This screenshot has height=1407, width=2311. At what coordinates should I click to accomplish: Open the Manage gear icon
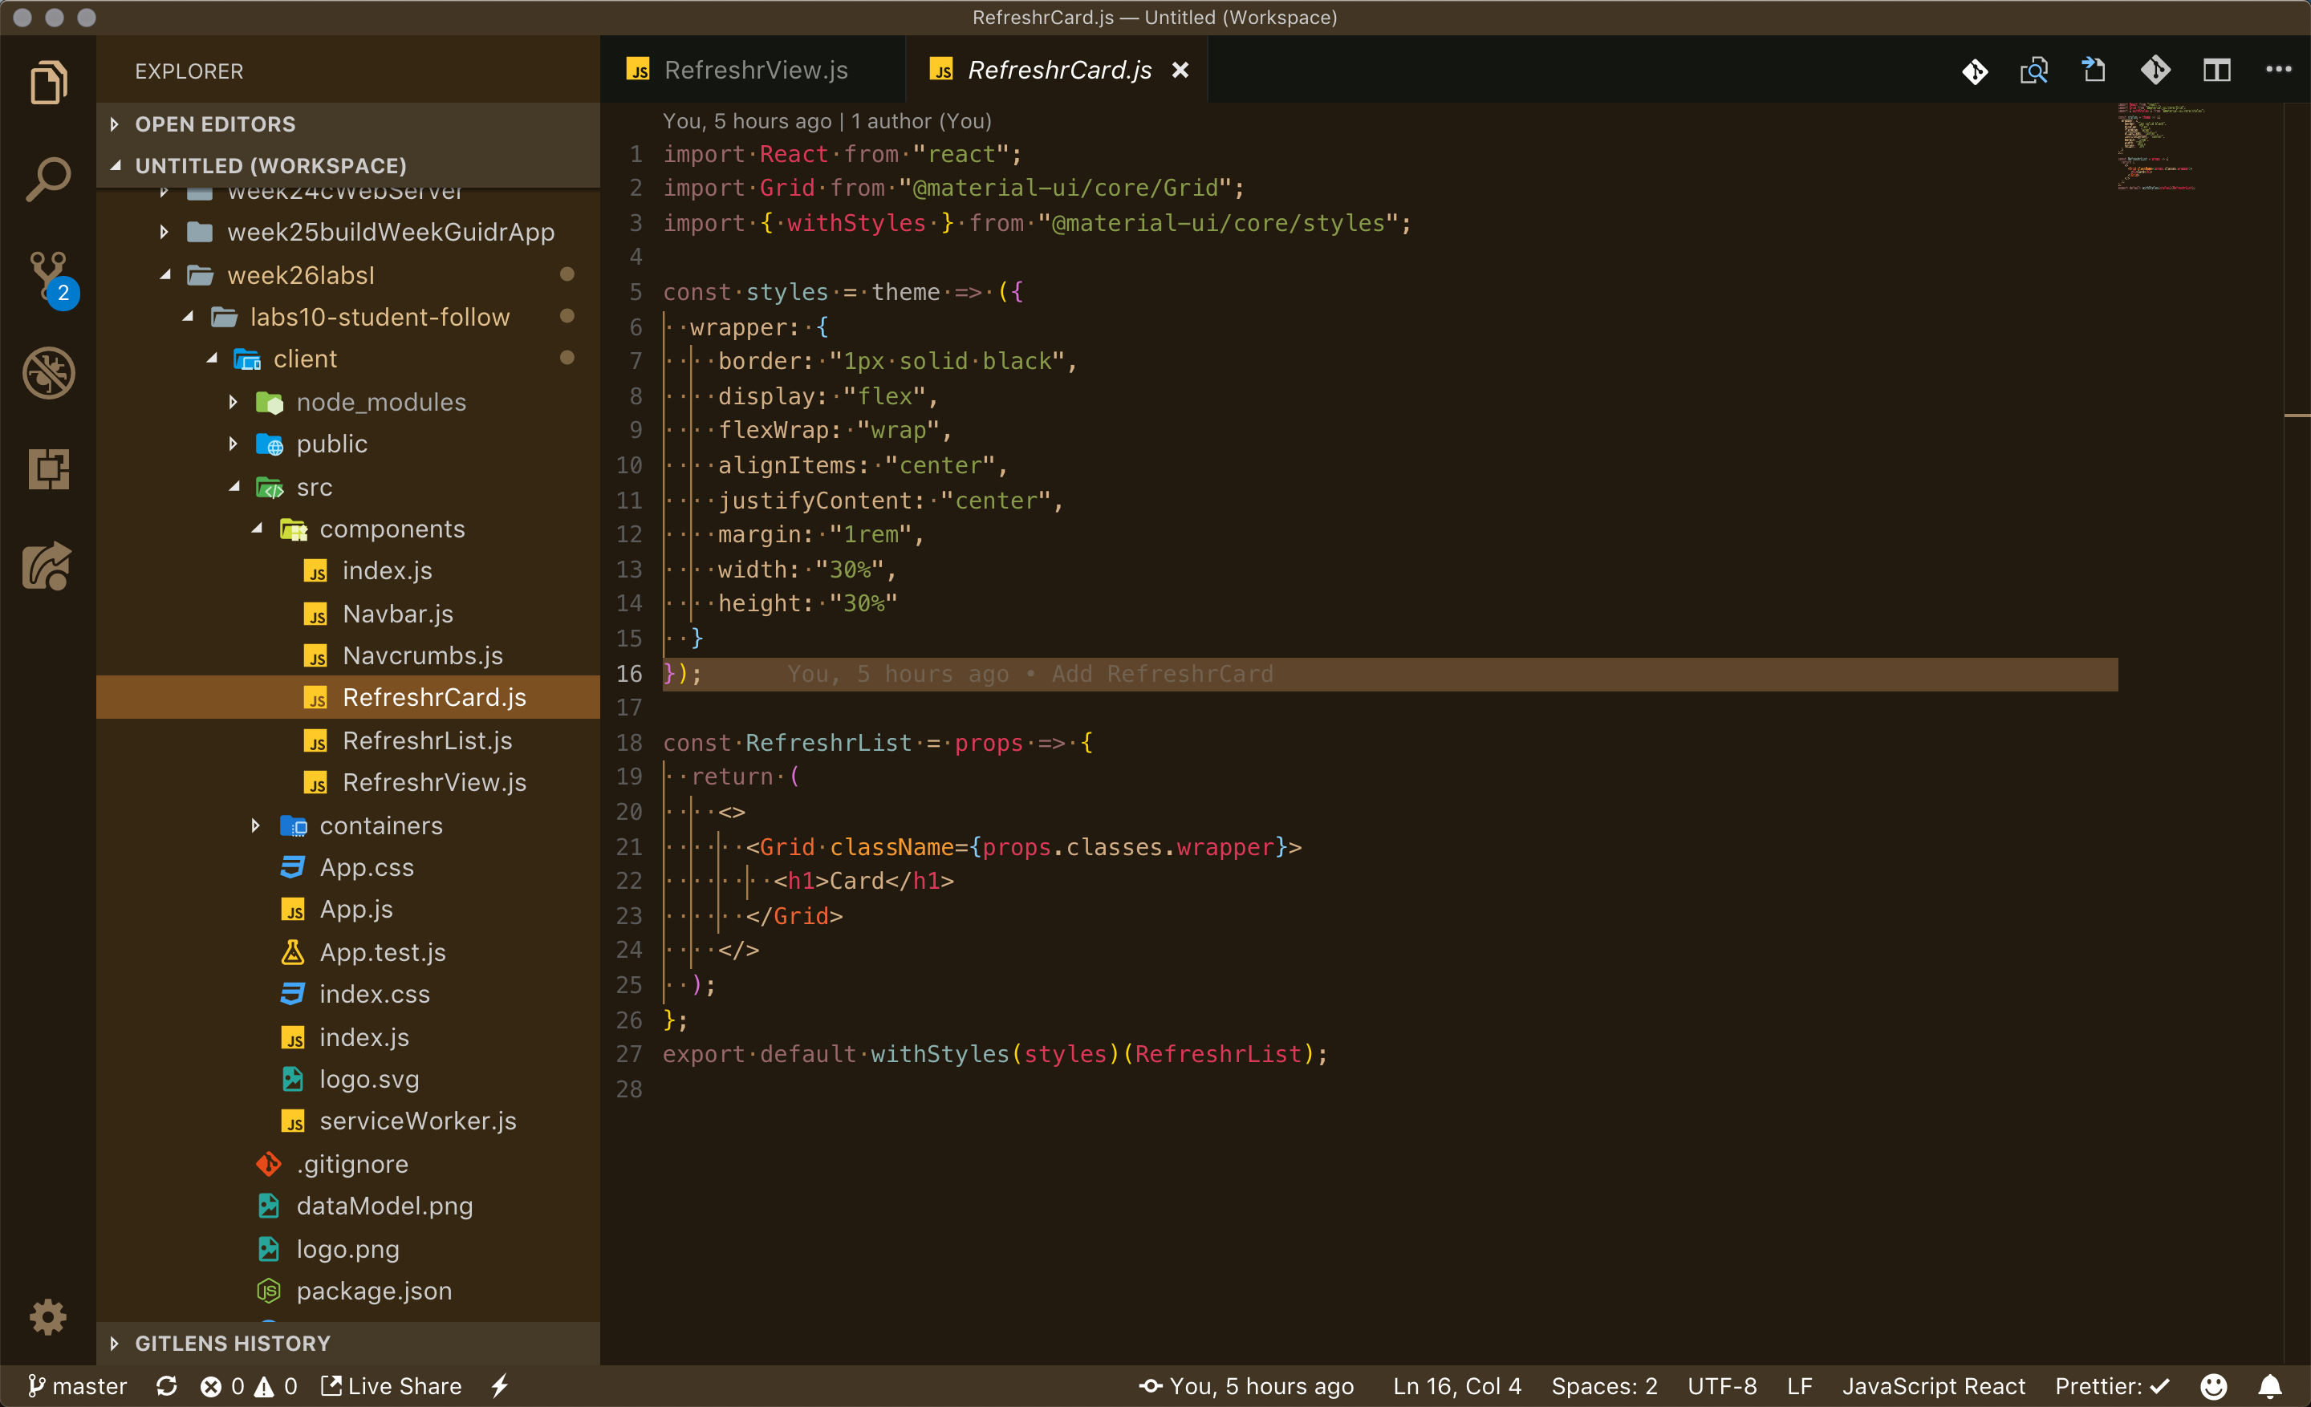click(48, 1317)
